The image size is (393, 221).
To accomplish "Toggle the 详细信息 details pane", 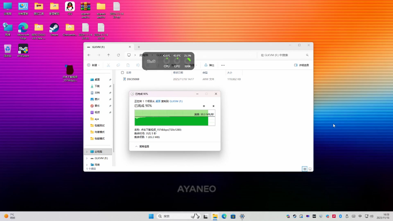I will click(301, 65).
